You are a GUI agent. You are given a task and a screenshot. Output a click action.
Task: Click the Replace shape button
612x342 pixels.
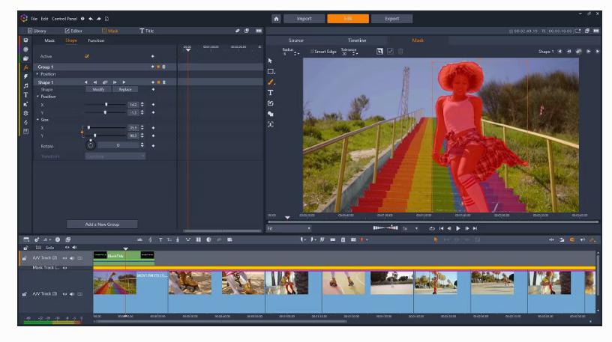point(124,89)
